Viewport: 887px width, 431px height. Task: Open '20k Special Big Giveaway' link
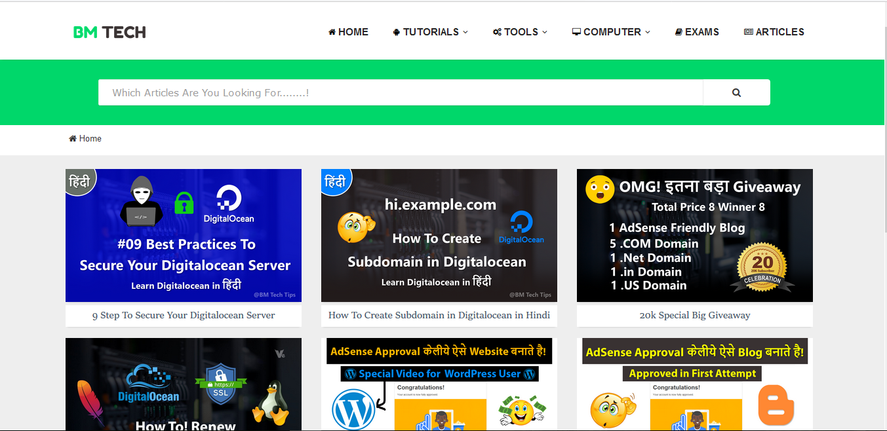pyautogui.click(x=695, y=315)
